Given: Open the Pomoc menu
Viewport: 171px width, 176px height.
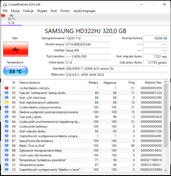Looking at the screenshot, I should 65,11.
